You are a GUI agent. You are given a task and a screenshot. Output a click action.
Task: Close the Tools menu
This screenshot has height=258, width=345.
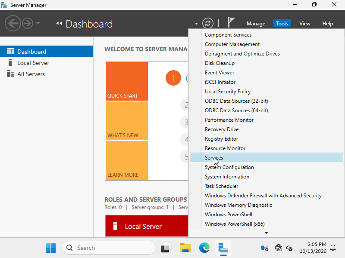pos(282,24)
